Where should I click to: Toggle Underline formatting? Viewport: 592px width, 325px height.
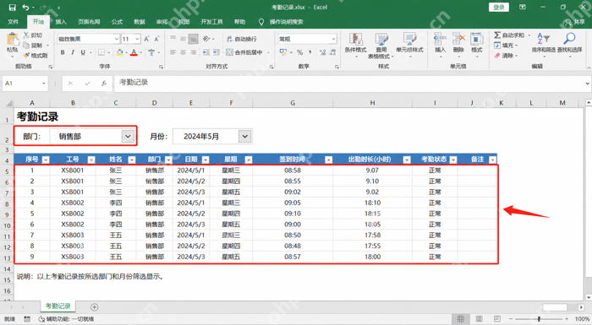(x=83, y=52)
